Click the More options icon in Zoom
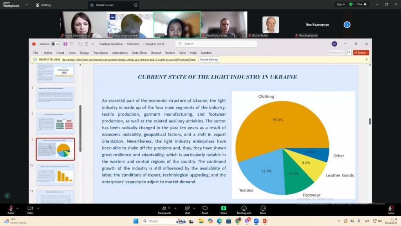Viewport: 401px width, 226px height. (x=263, y=208)
